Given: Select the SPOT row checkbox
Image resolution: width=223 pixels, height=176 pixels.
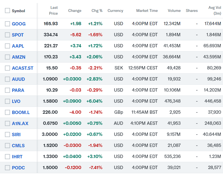Looking at the screenshot, I should (x=7, y=35).
